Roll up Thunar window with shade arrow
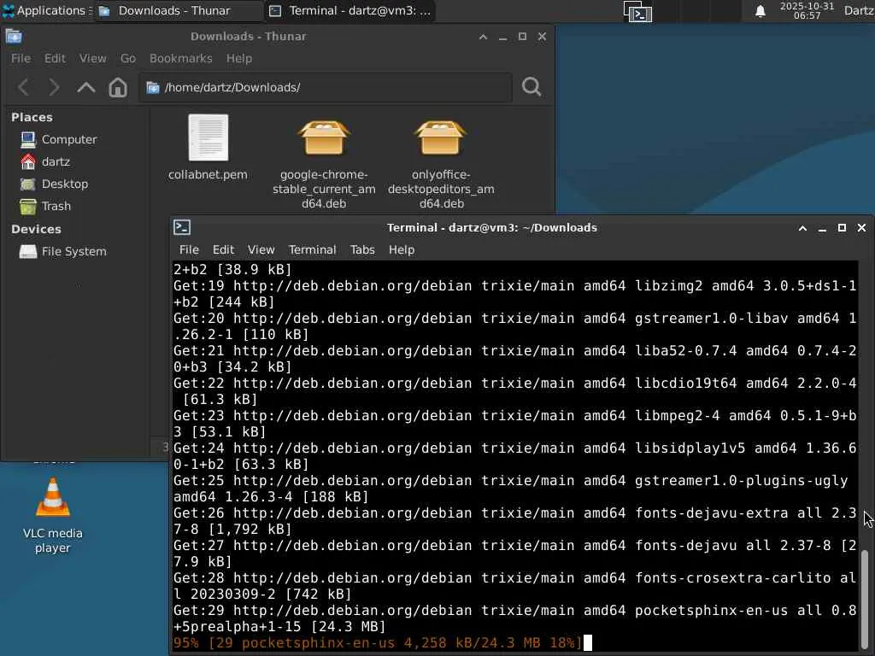This screenshot has width=875, height=656. point(484,37)
